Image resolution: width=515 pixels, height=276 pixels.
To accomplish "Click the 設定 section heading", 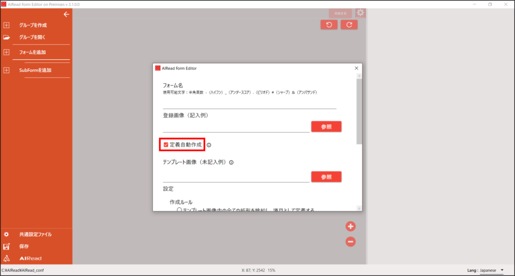I will [x=168, y=189].
